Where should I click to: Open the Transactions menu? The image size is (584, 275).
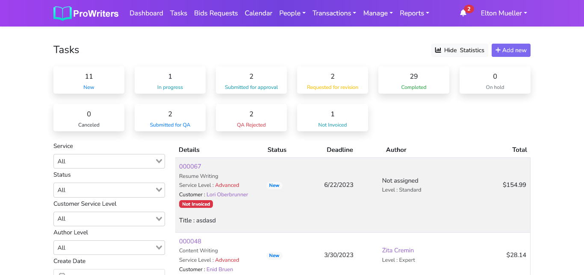click(x=334, y=13)
